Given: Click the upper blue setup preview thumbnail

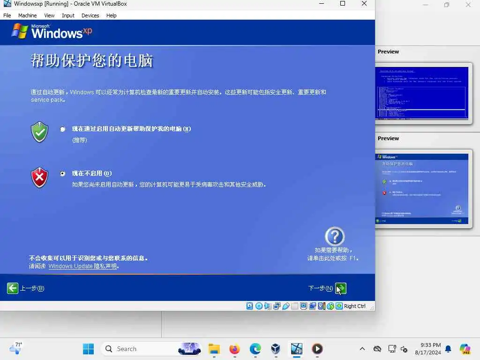Looking at the screenshot, I should pyautogui.click(x=421, y=93).
